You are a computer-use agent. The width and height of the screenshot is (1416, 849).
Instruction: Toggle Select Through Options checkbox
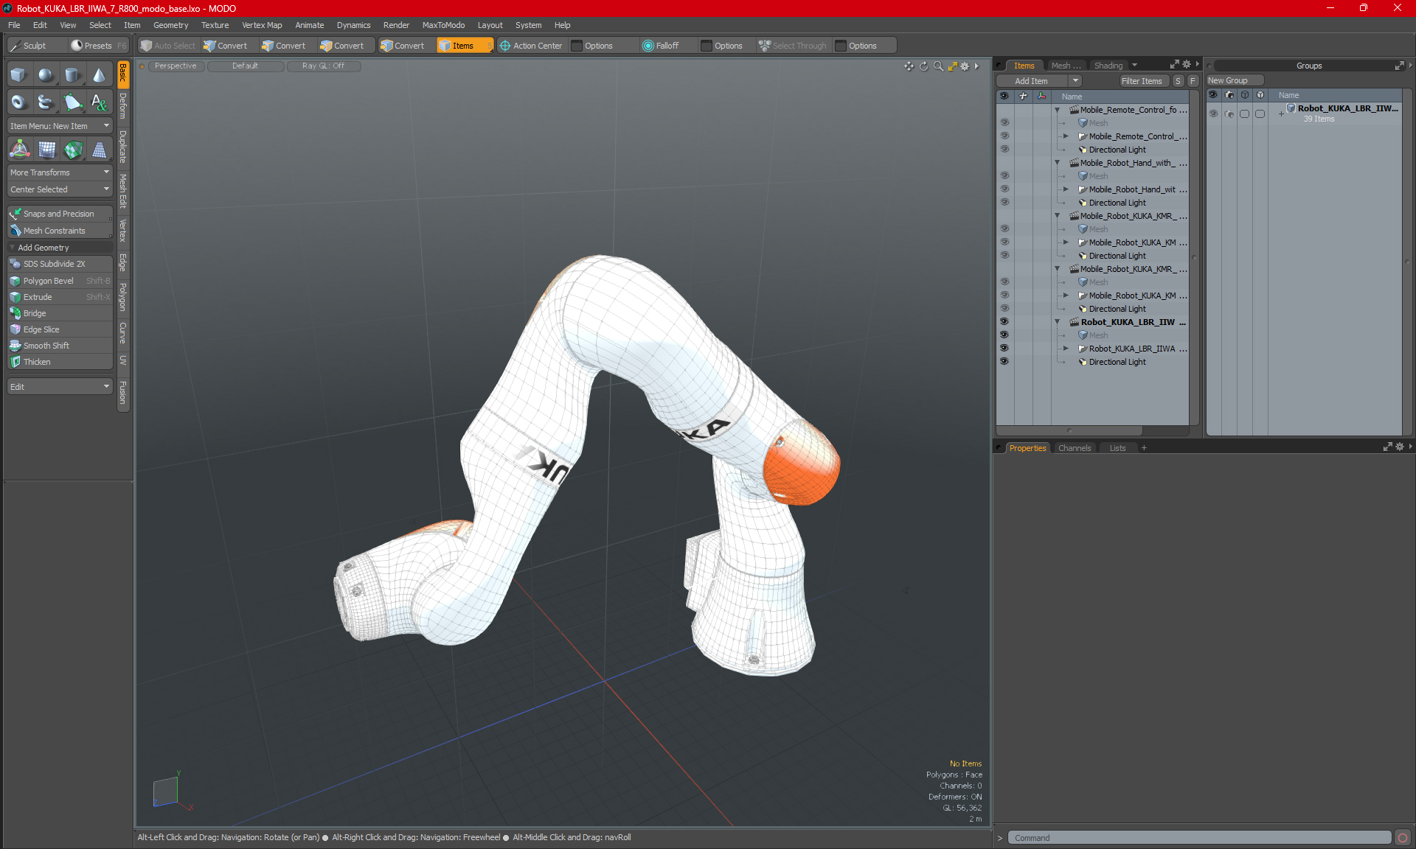click(841, 46)
